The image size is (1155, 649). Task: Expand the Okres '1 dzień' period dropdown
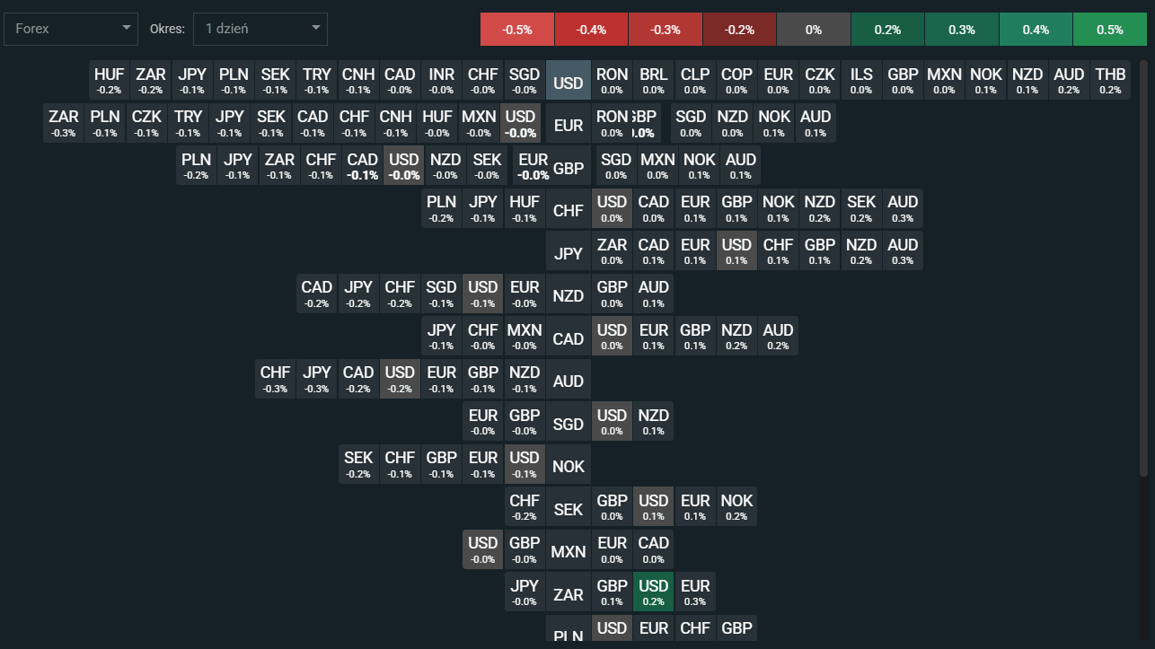point(260,29)
